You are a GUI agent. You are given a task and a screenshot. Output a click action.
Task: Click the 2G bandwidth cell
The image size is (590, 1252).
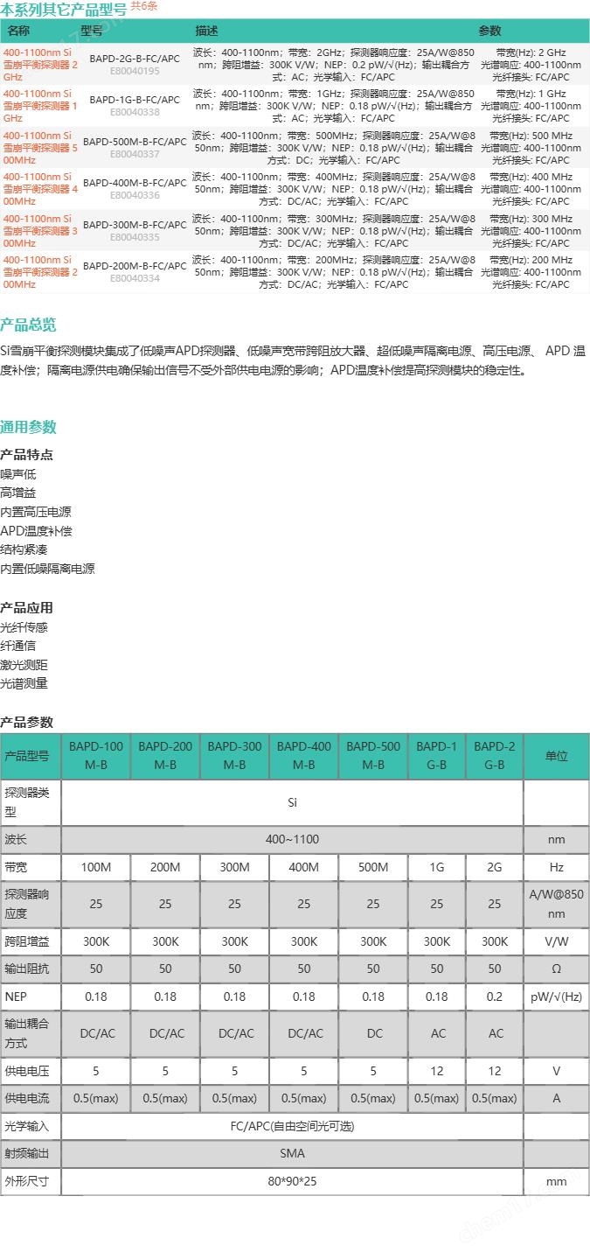coord(495,868)
